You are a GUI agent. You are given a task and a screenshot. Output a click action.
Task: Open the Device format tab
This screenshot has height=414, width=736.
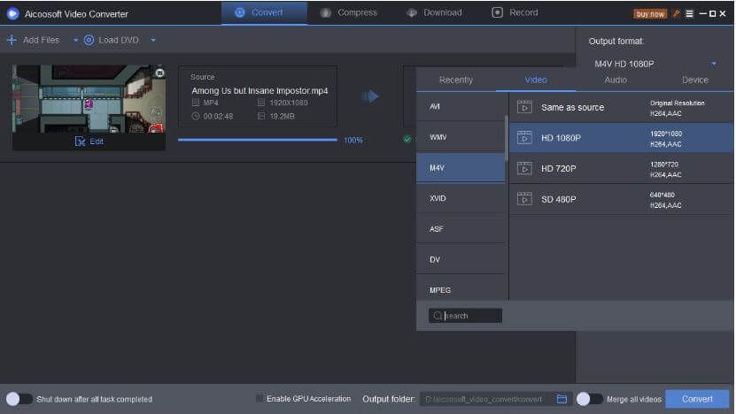[x=694, y=80]
